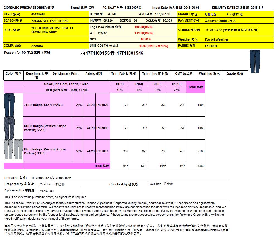Click the Quote 报价 header cell

[235, 74]
